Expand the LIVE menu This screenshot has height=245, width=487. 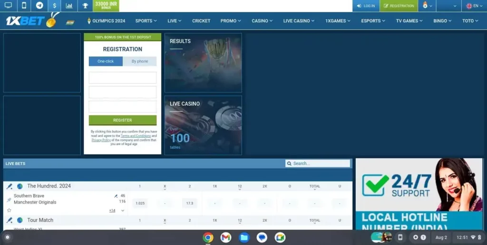174,21
